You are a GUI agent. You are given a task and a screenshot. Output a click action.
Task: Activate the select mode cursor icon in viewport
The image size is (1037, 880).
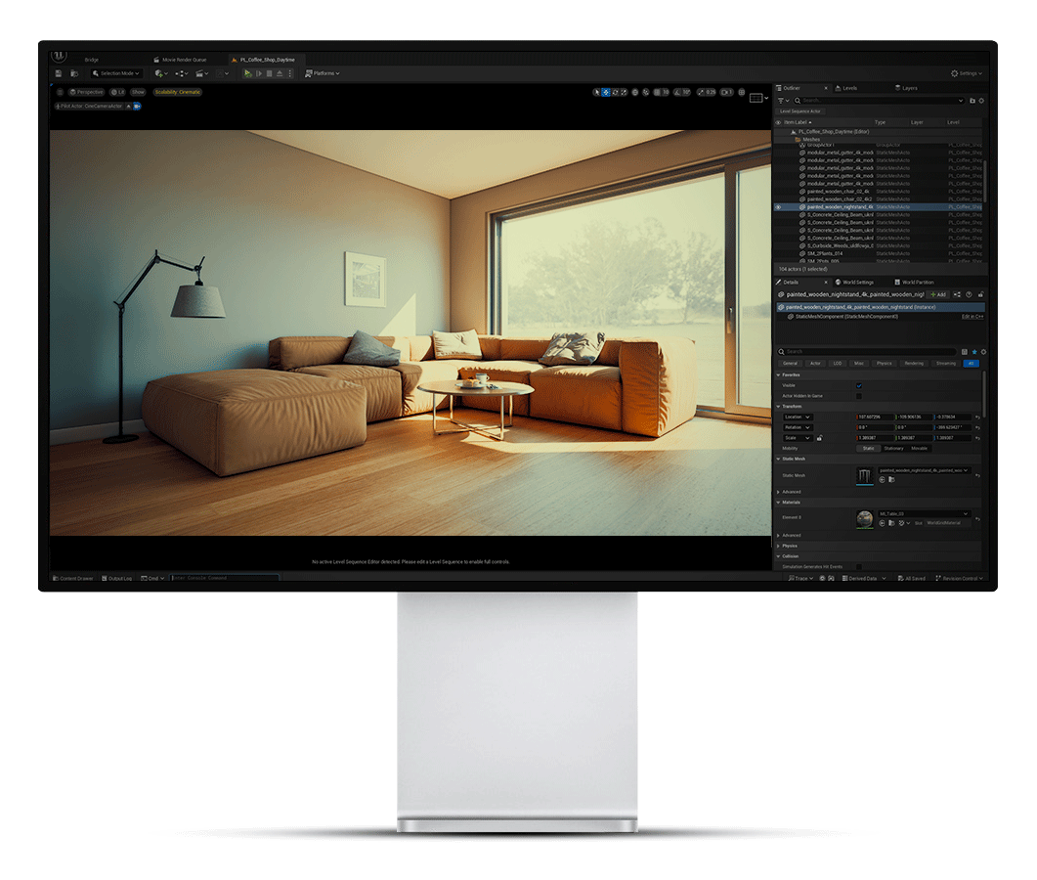point(596,92)
